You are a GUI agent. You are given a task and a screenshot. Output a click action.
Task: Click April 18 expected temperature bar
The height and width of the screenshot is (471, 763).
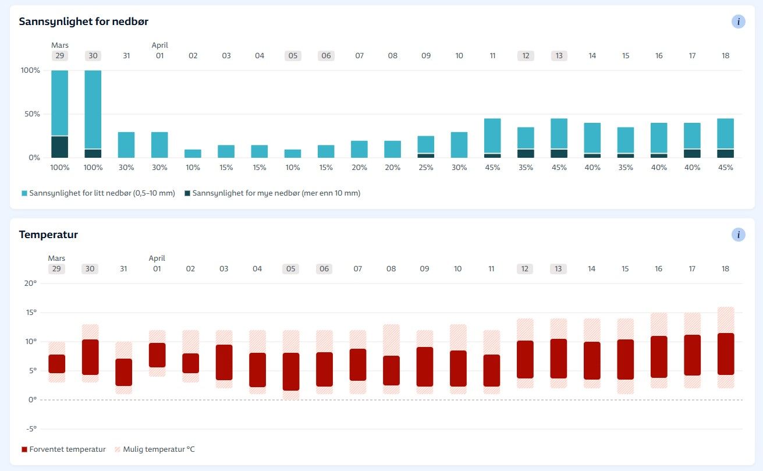pyautogui.click(x=726, y=353)
